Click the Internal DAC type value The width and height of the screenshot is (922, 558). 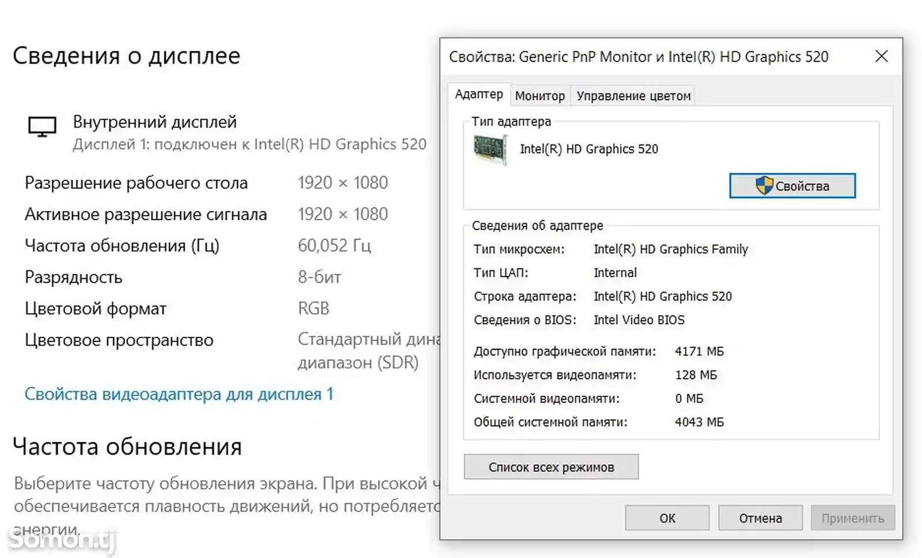click(x=615, y=273)
